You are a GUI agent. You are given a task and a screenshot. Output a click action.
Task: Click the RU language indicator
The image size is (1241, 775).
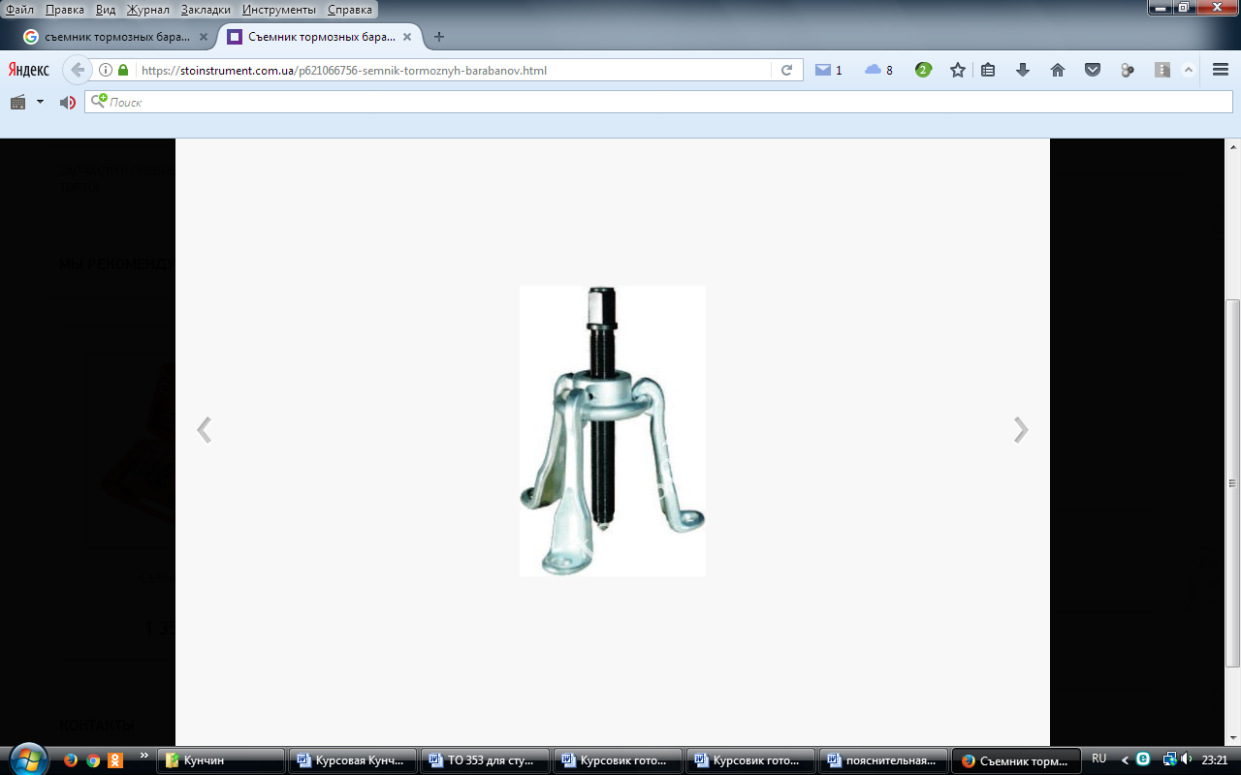tap(1099, 759)
